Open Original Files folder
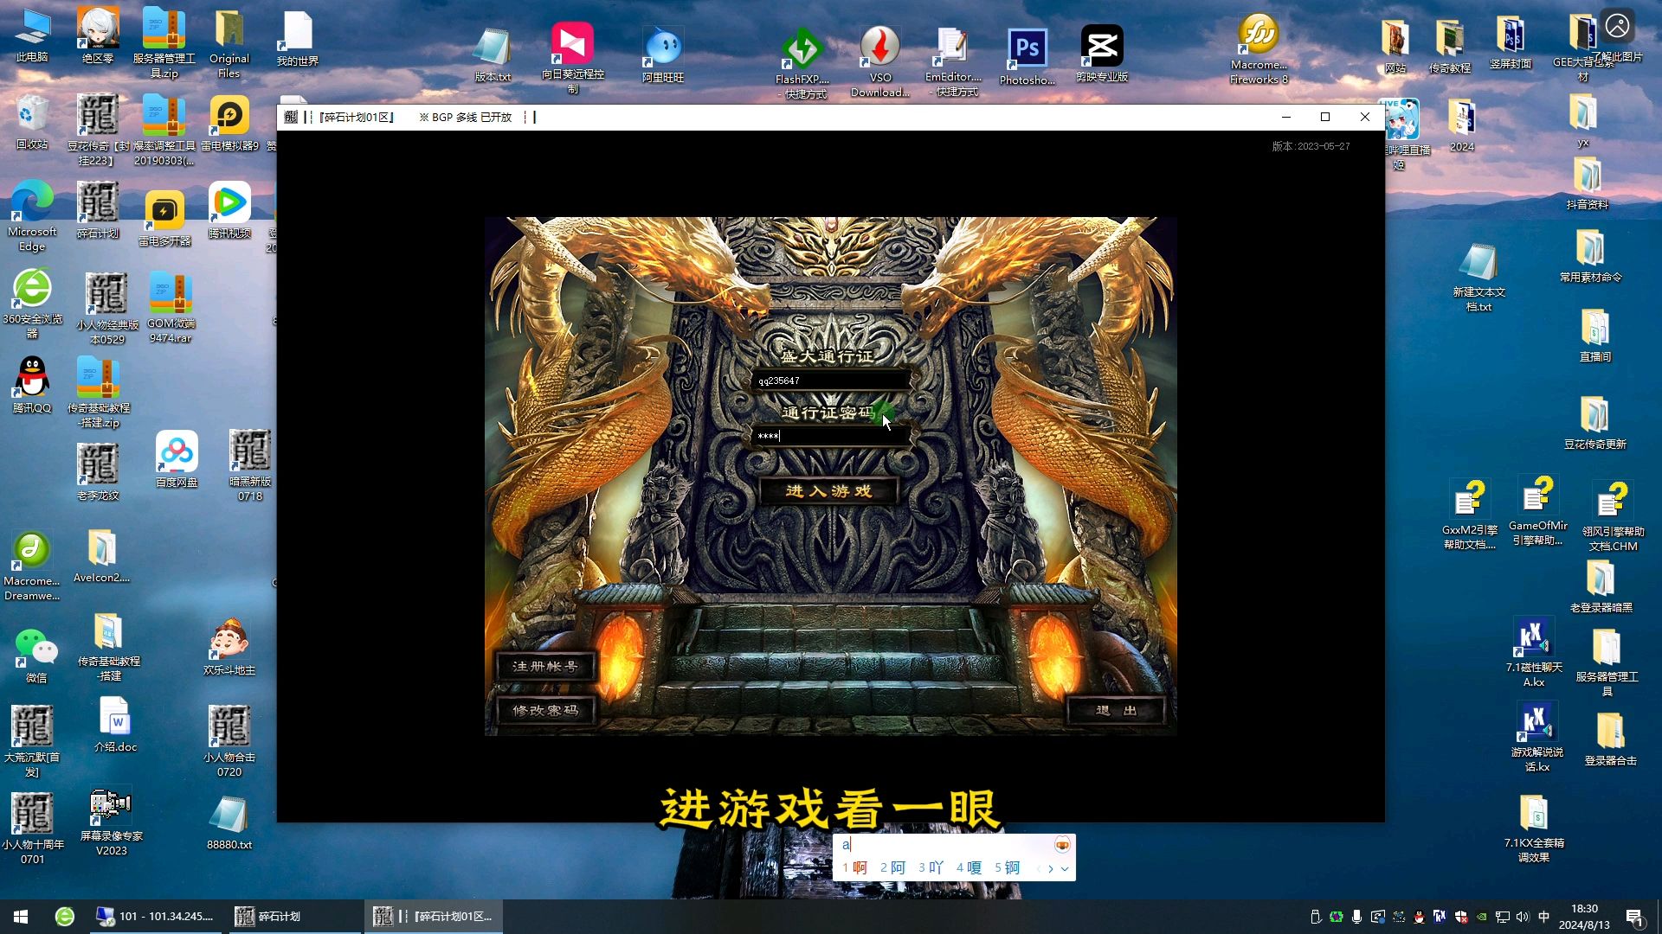Viewport: 1662px width, 934px height. click(229, 43)
